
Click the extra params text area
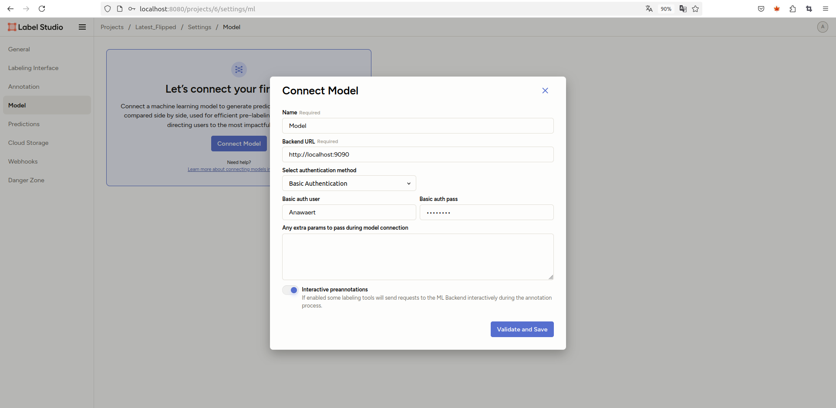[418, 257]
